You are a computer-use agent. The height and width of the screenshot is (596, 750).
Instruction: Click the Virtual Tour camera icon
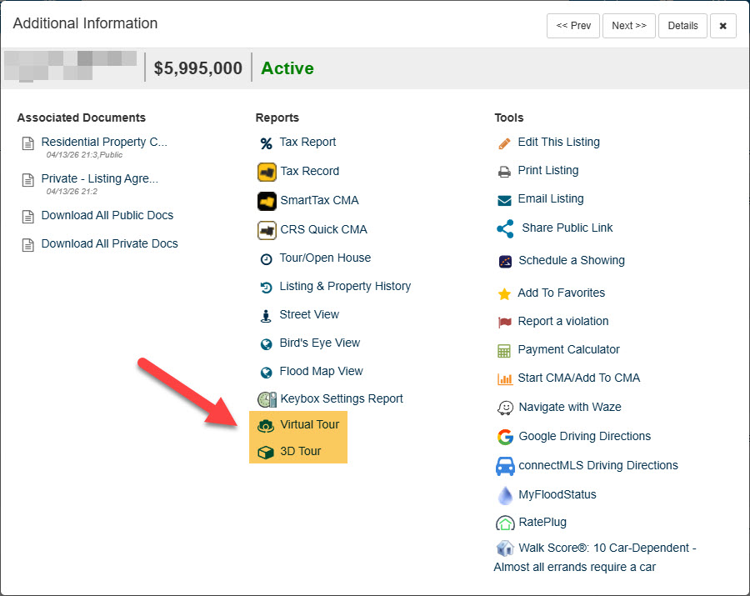click(266, 425)
